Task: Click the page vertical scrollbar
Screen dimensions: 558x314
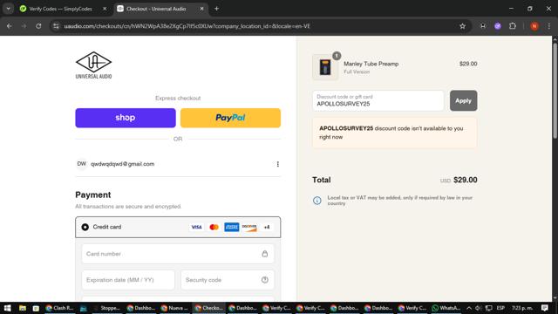Action: pyautogui.click(x=555, y=91)
